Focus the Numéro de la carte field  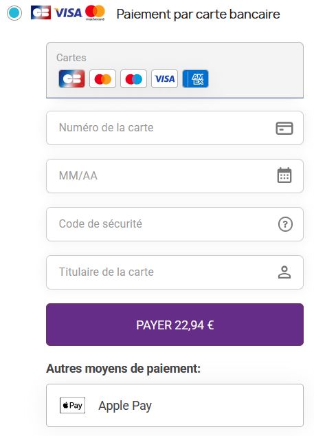(175, 128)
